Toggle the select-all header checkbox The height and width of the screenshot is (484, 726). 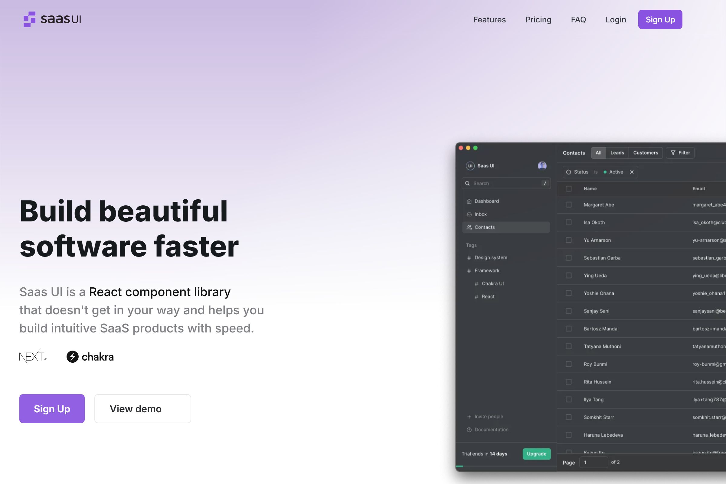[569, 188]
